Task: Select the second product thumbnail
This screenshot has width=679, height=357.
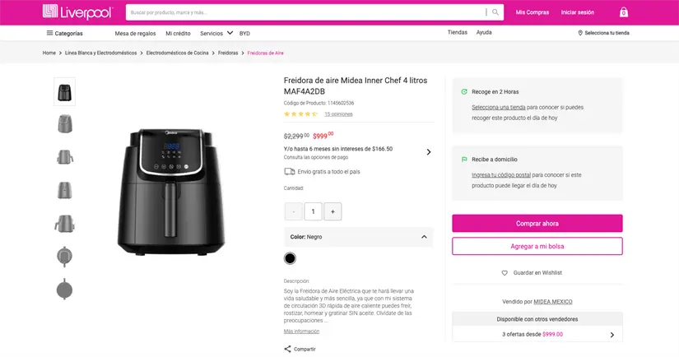Action: click(x=64, y=124)
